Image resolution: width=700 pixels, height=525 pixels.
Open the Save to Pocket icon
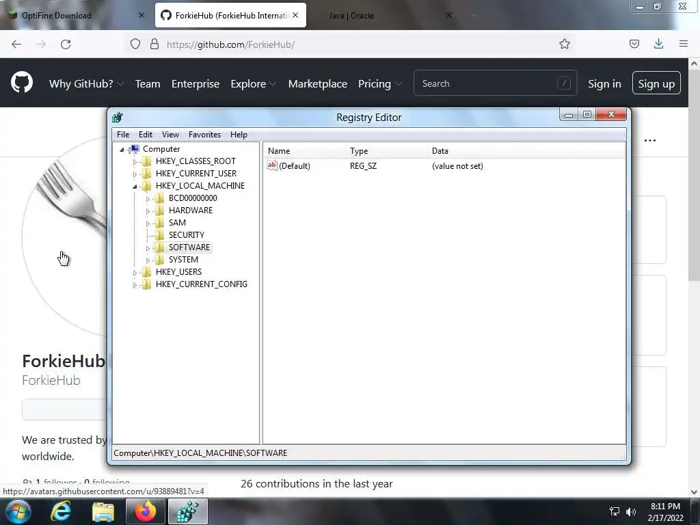pos(634,44)
